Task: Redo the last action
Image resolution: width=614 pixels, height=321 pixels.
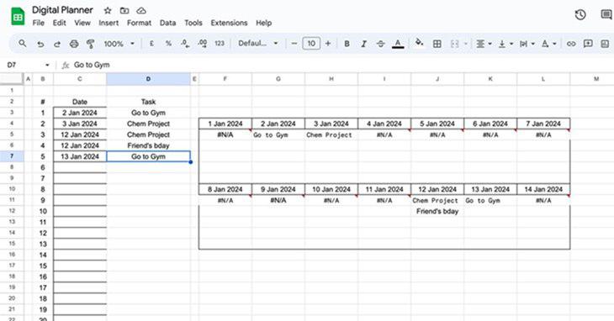Action: point(57,44)
